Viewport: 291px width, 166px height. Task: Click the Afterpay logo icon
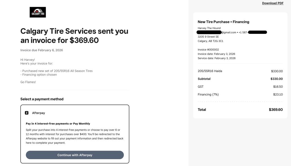(x=27, y=113)
